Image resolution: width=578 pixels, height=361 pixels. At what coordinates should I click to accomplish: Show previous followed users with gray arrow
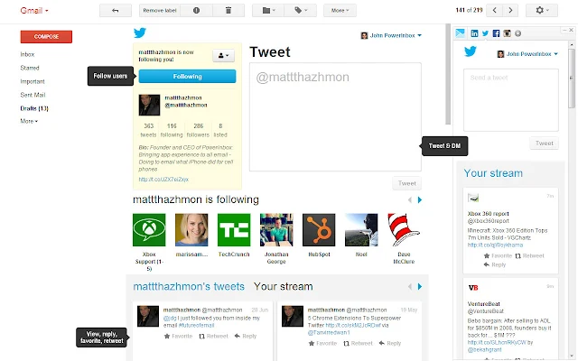(409, 200)
